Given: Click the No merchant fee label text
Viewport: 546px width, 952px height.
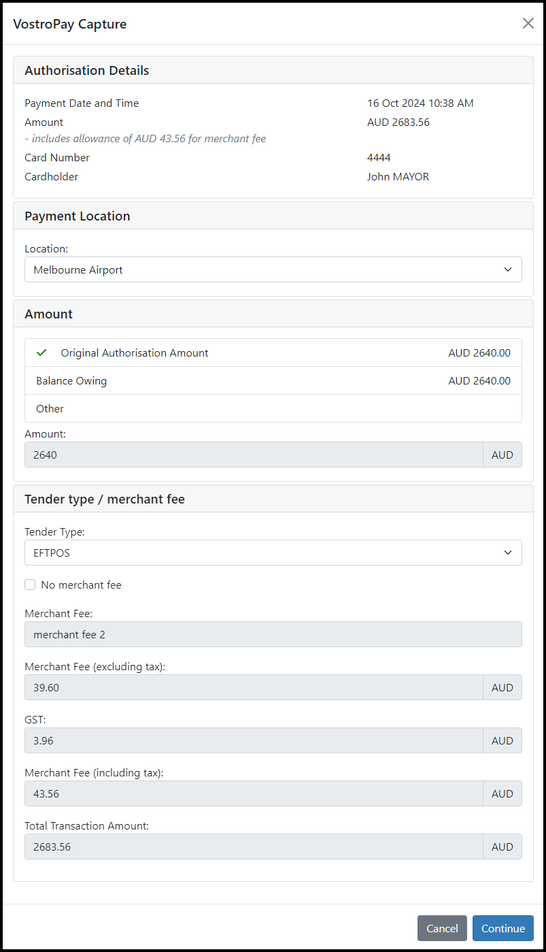Looking at the screenshot, I should click(81, 585).
